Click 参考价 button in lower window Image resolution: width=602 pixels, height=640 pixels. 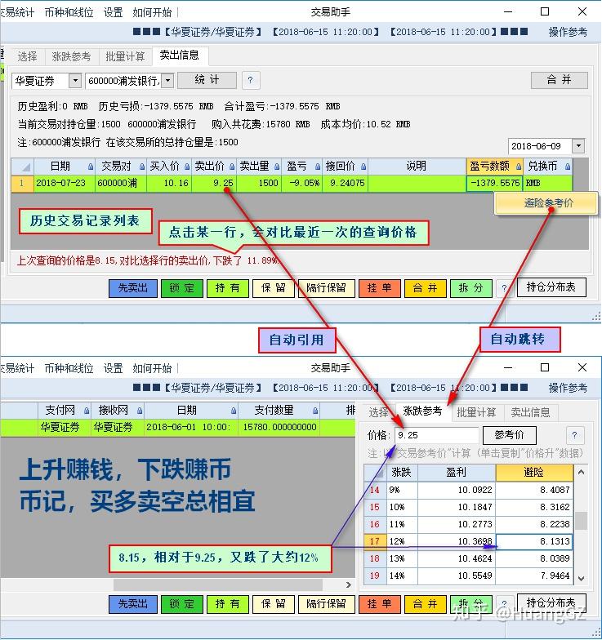(x=509, y=435)
